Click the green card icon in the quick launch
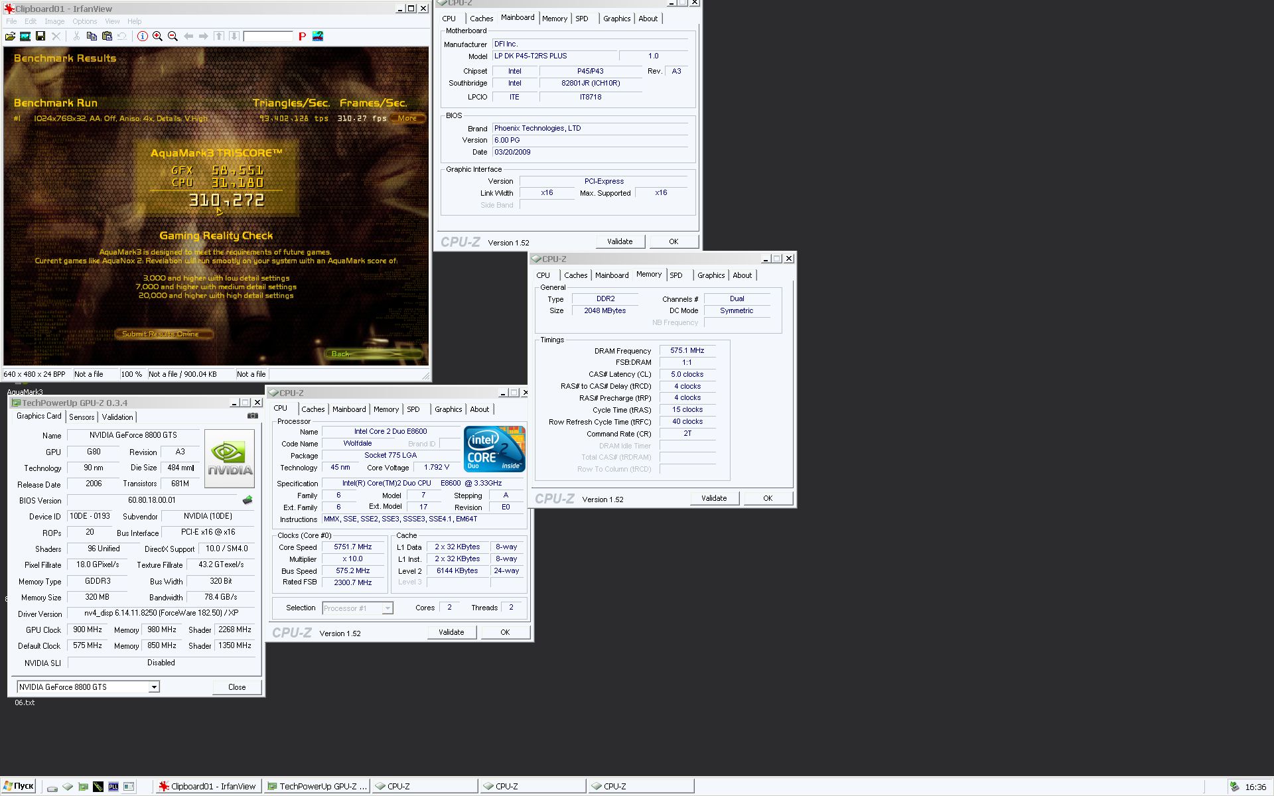 click(x=83, y=787)
